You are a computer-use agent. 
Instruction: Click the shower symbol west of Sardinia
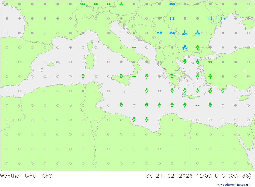tap(83, 76)
